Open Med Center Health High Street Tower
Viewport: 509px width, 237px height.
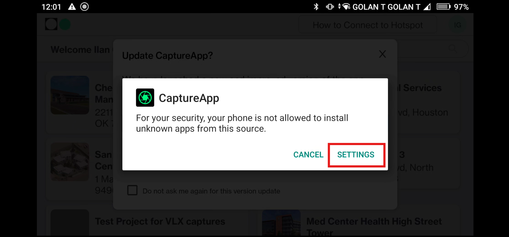[x=374, y=226]
